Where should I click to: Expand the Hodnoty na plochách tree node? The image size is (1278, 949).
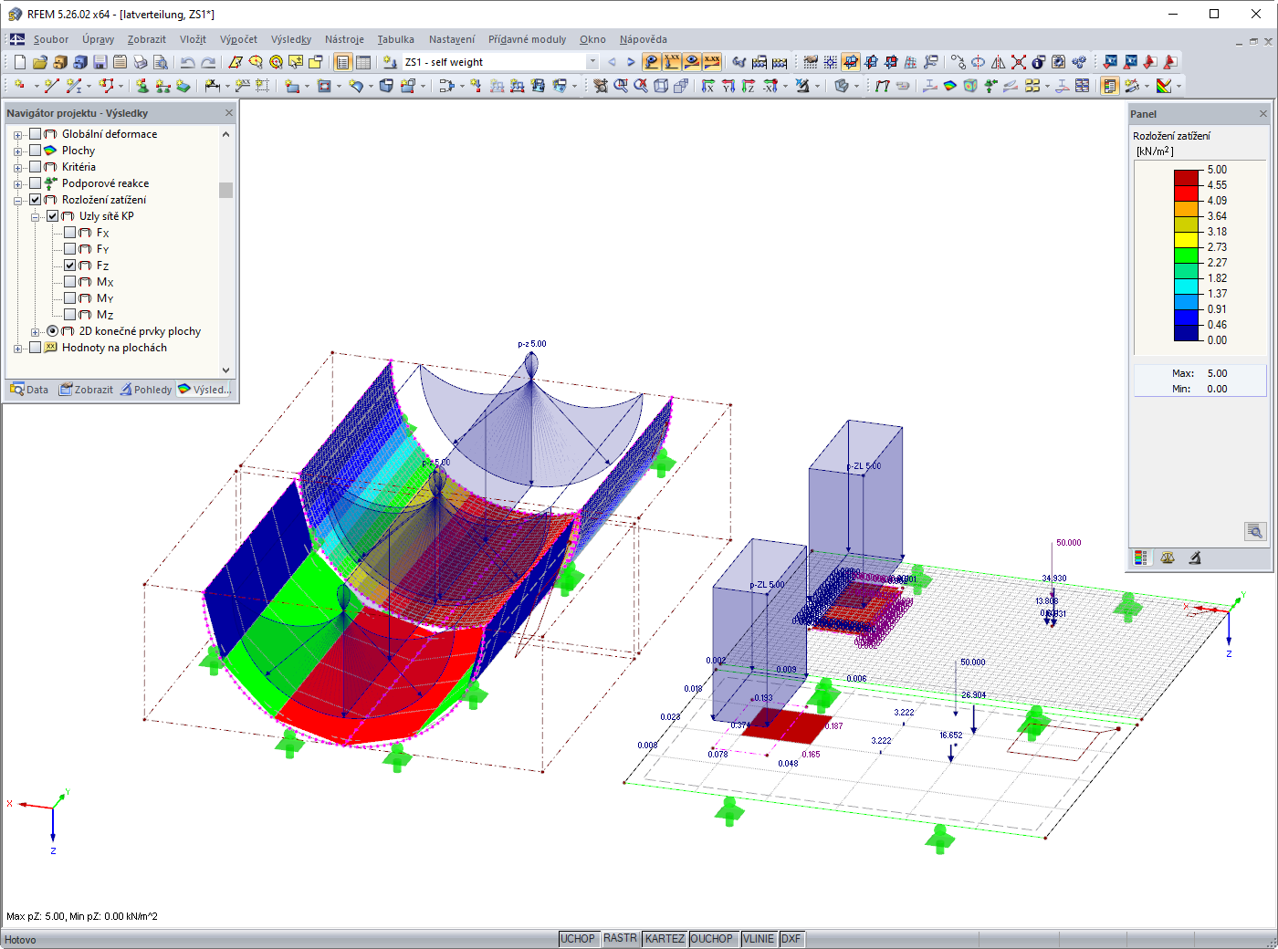coord(17,349)
